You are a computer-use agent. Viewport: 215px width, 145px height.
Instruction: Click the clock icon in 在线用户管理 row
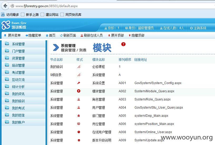click(79, 132)
